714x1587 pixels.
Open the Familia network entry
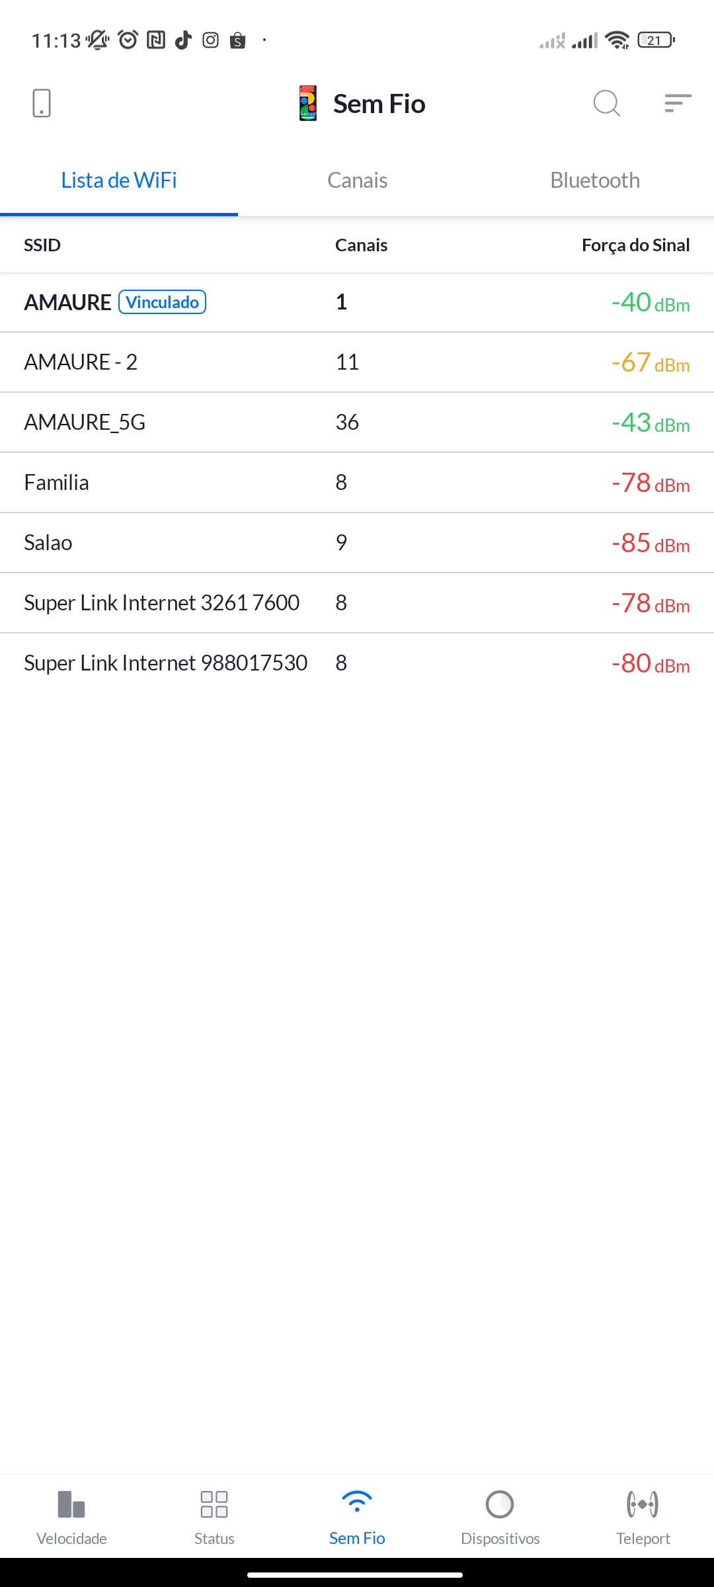point(357,483)
